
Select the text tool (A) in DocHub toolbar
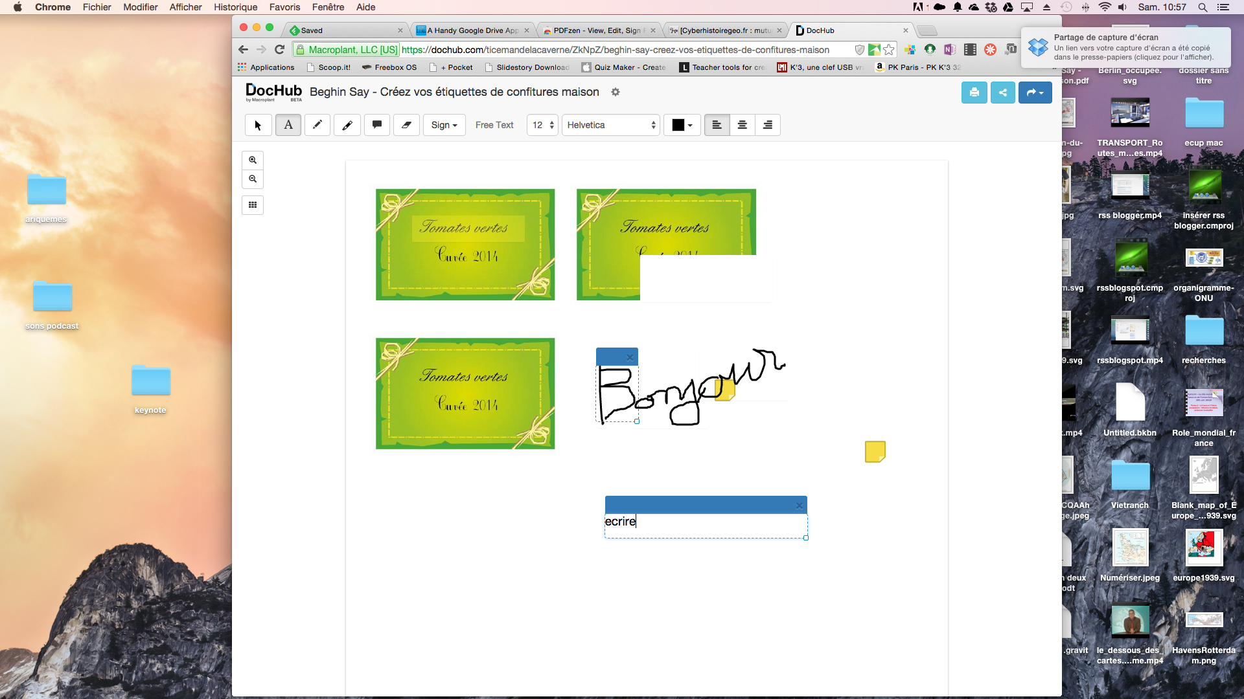pos(288,125)
